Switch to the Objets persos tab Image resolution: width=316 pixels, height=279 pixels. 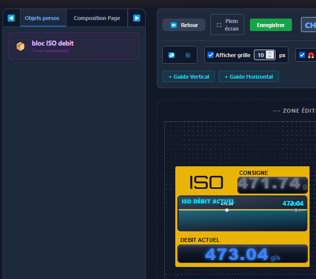42,18
